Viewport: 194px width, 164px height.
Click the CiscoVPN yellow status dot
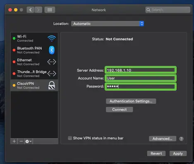click(x=14, y=85)
